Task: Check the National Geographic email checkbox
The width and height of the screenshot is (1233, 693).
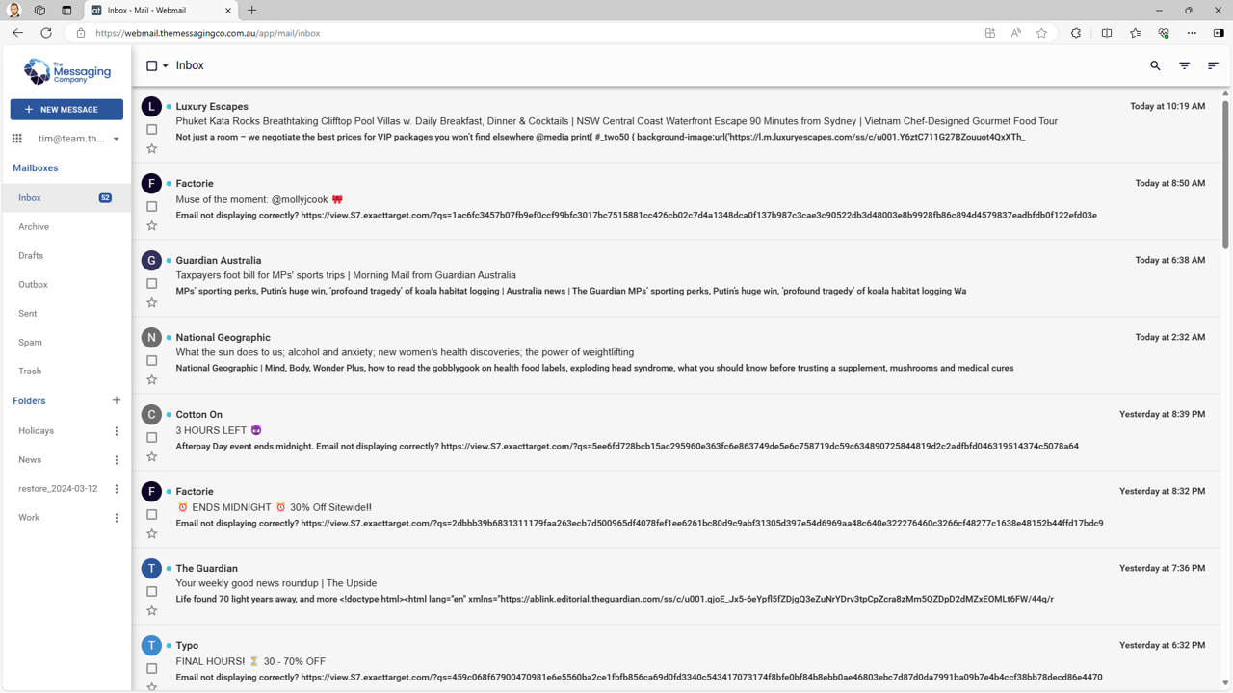Action: [151, 360]
